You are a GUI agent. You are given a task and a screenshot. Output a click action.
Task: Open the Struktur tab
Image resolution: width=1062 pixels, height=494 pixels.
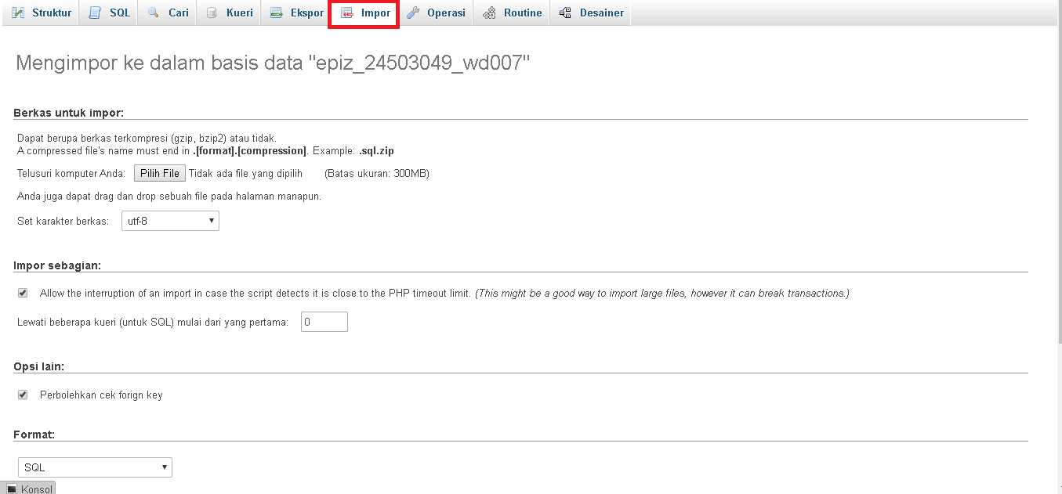point(41,13)
